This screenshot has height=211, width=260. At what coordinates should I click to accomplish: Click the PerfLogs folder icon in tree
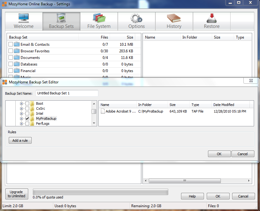click(32, 123)
